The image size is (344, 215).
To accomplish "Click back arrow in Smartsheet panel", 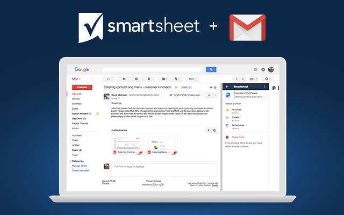I will (x=227, y=87).
